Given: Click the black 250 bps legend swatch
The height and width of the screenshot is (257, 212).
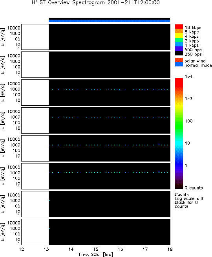Looking at the screenshot, I should (x=179, y=53).
